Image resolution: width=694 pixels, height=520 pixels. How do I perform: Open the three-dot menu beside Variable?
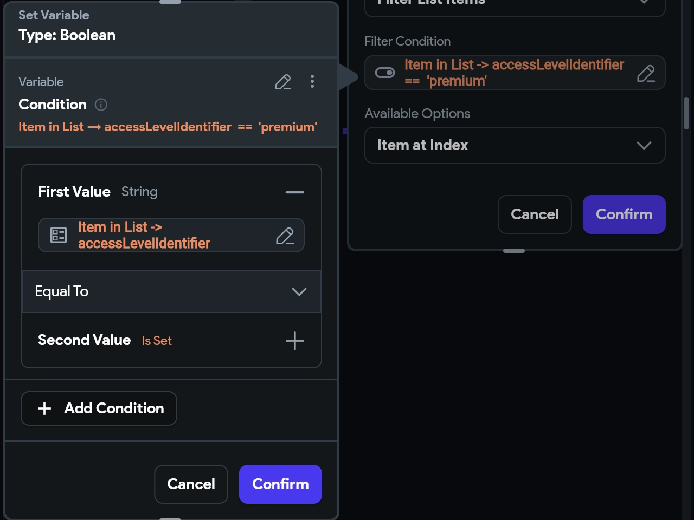coord(312,82)
